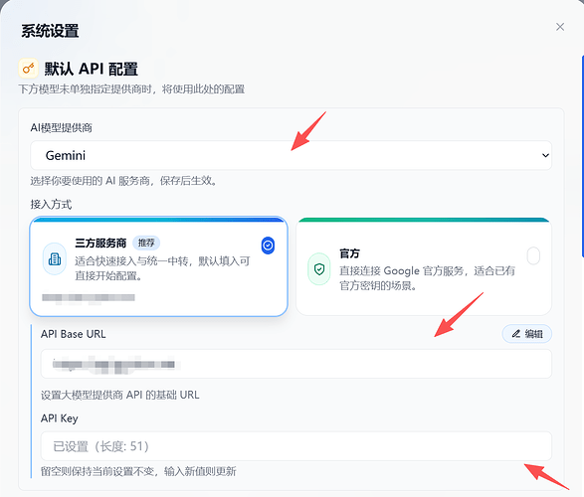Select the 三方服务商 checked radio indicator
584x497 pixels.
[268, 246]
